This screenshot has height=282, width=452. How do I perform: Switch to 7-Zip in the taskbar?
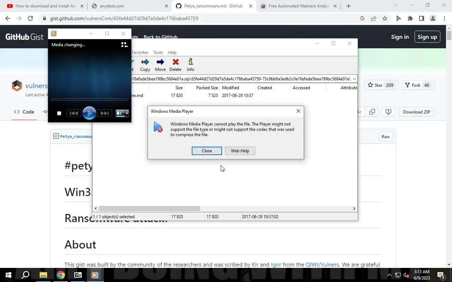click(78, 275)
